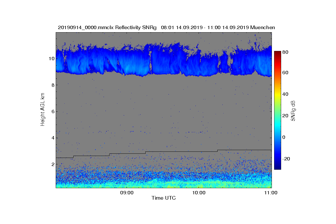
Task: Click the yellow region of the colorbar
Action: pyautogui.click(x=277, y=95)
